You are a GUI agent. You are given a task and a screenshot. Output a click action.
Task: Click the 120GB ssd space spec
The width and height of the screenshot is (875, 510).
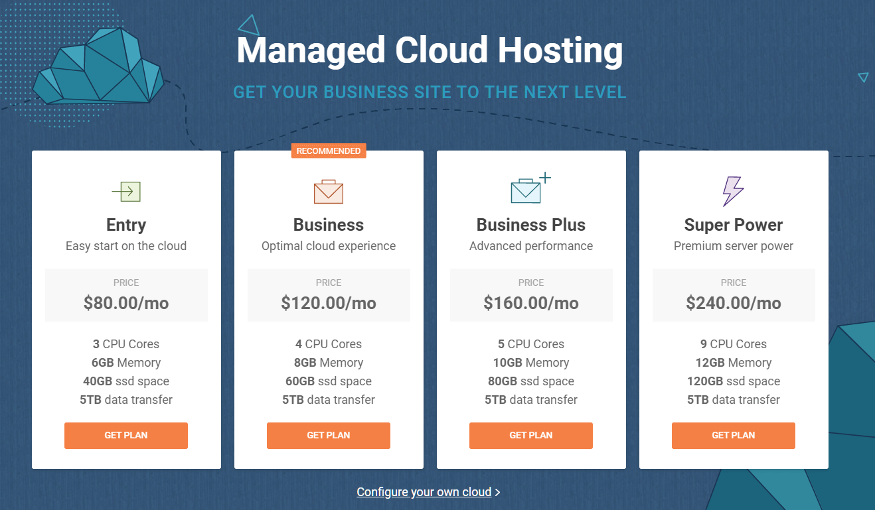(734, 381)
